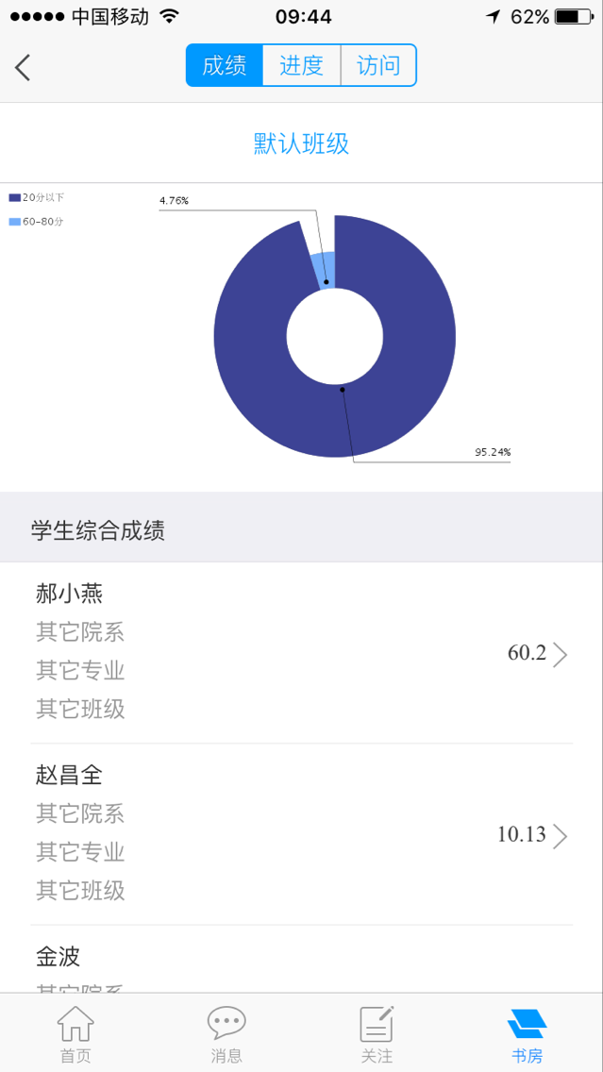Open the 首页 home icon
The width and height of the screenshot is (603, 1072).
click(75, 1025)
